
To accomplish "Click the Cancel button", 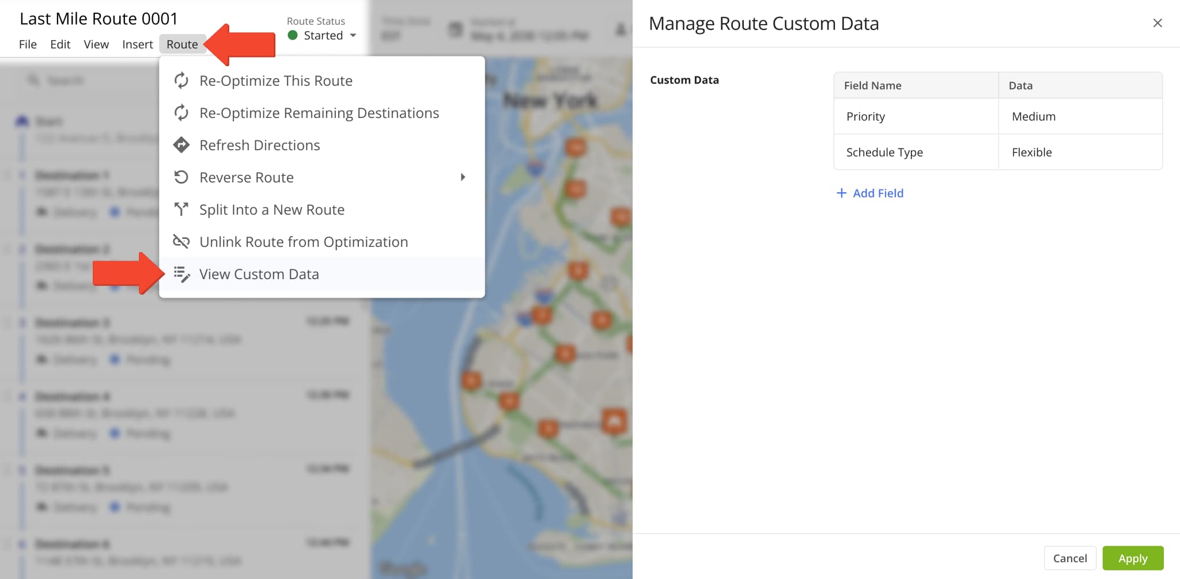I will (1070, 558).
